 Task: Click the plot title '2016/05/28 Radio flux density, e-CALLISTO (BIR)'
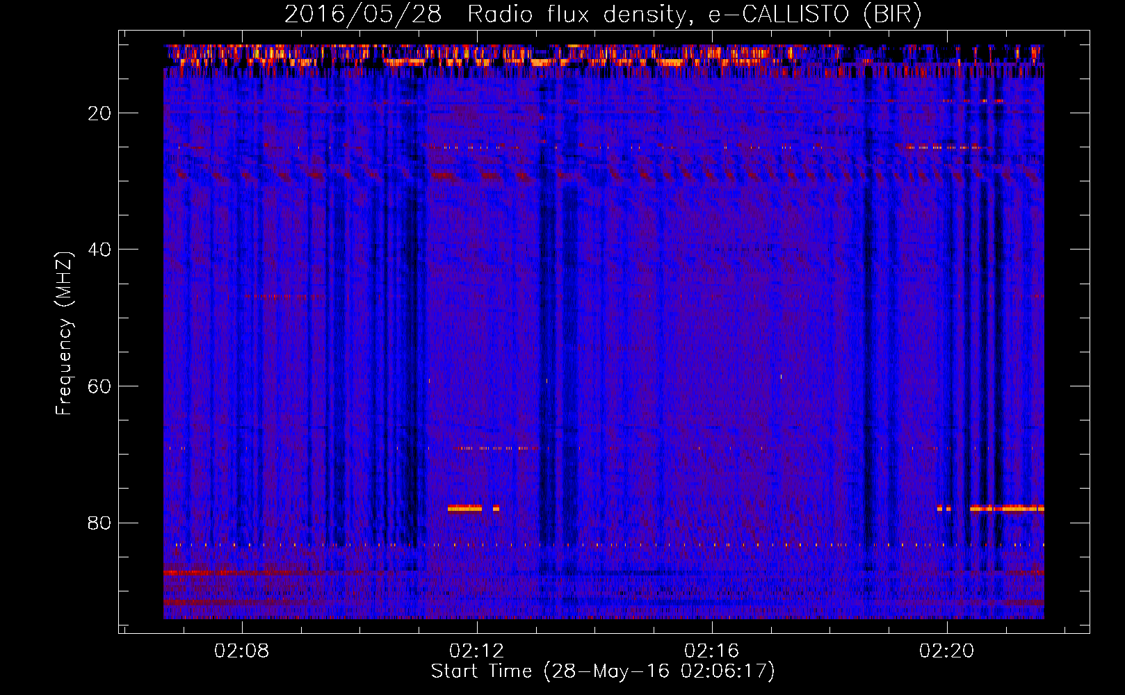(603, 15)
